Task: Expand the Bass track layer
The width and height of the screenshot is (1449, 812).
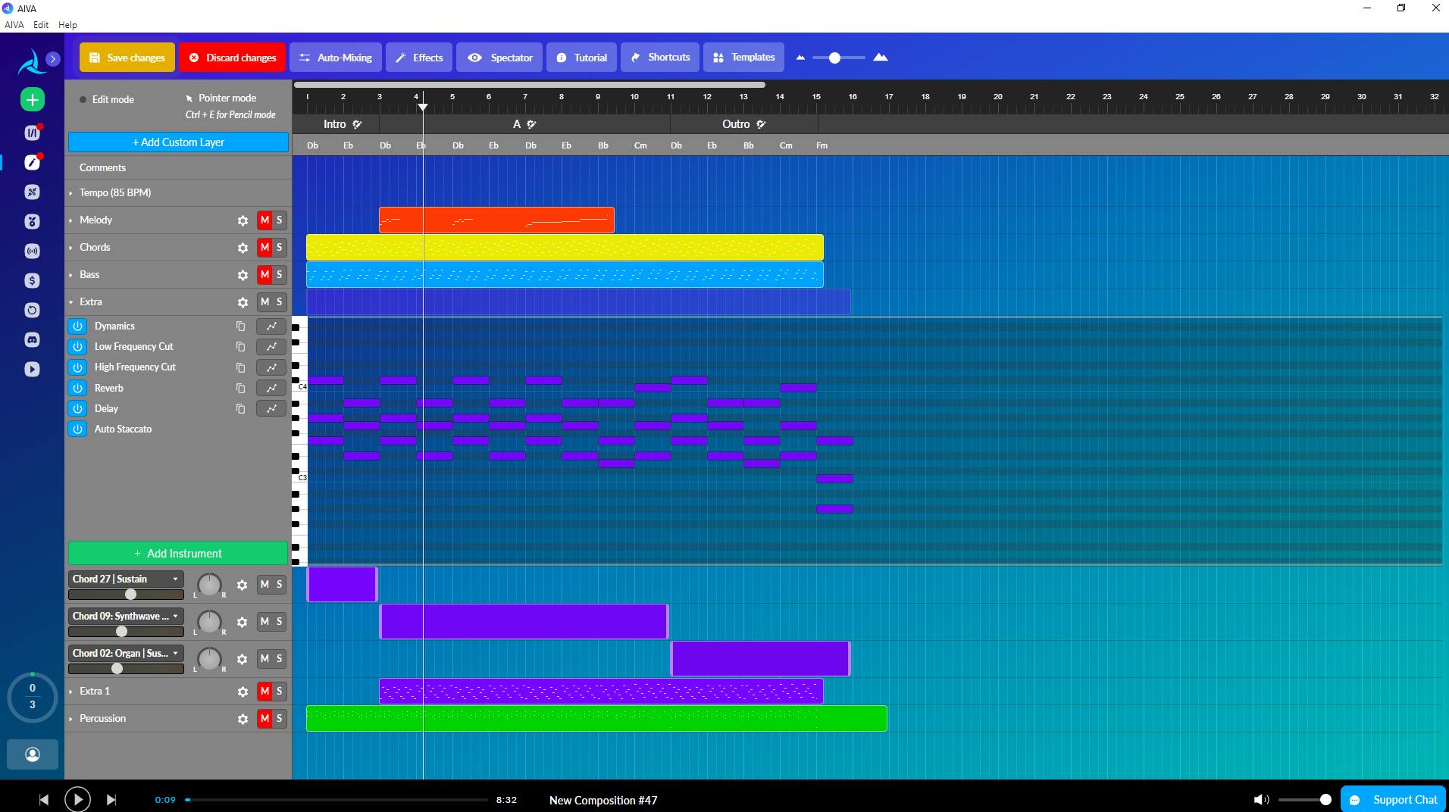Action: point(71,275)
